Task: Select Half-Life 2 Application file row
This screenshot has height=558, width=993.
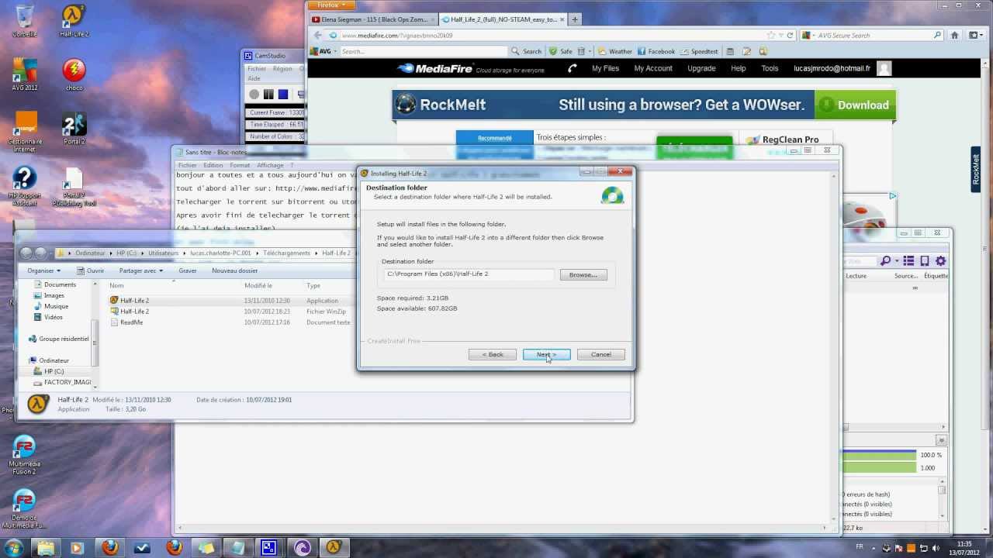Action: pyautogui.click(x=233, y=301)
